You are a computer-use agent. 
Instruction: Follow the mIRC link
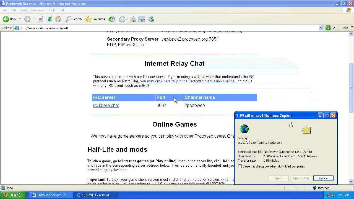pos(144,86)
